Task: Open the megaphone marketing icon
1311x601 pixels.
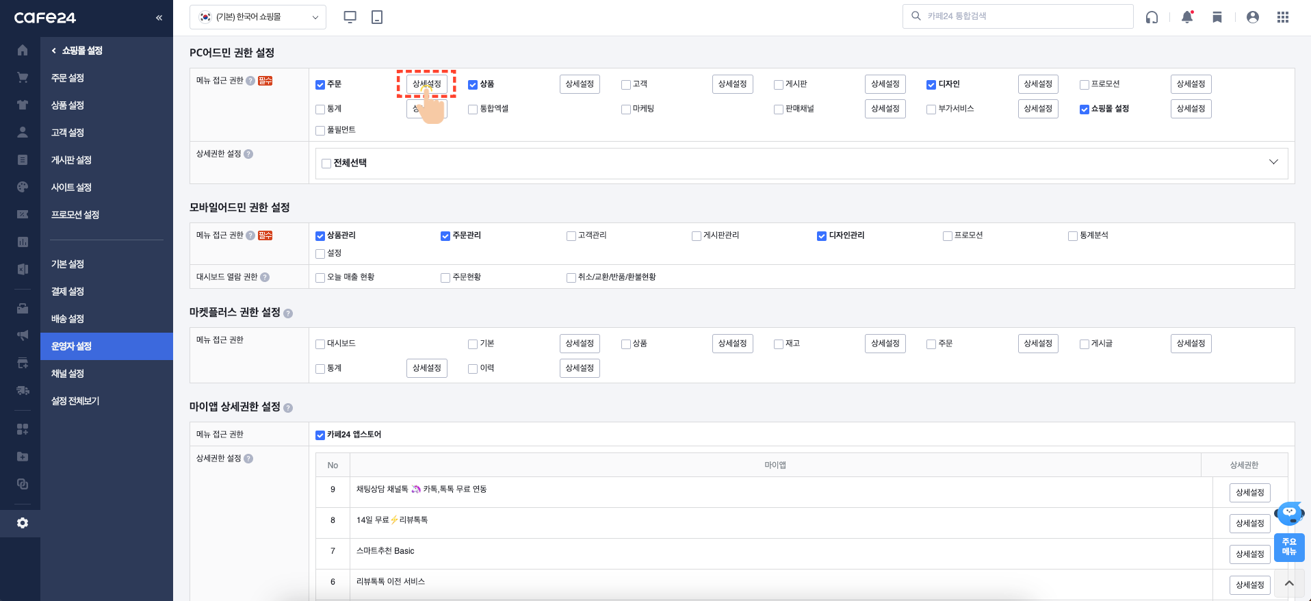Action: pos(23,335)
